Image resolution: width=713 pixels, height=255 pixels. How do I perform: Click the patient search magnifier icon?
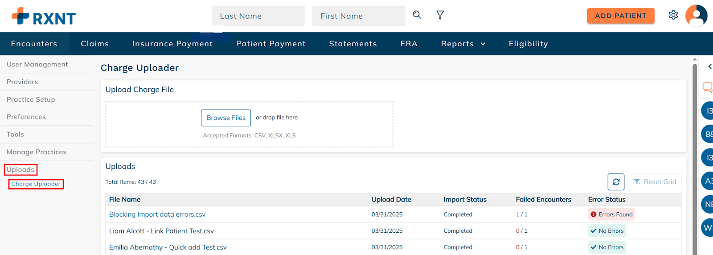tap(417, 15)
